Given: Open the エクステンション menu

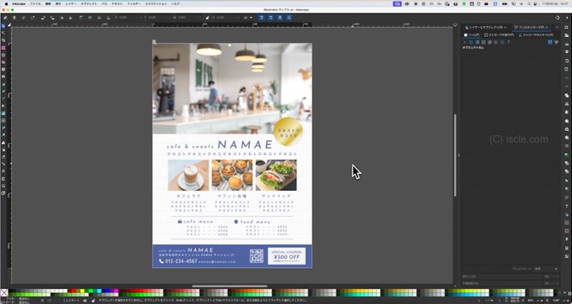Looking at the screenshot, I should point(156,3).
